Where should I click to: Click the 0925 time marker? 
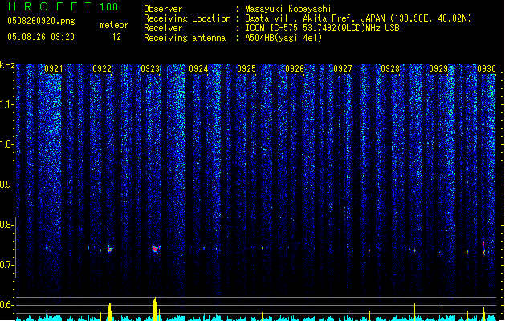point(246,69)
